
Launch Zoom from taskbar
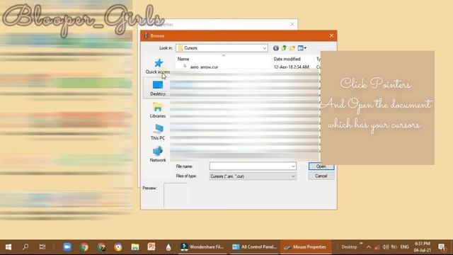(x=67, y=247)
